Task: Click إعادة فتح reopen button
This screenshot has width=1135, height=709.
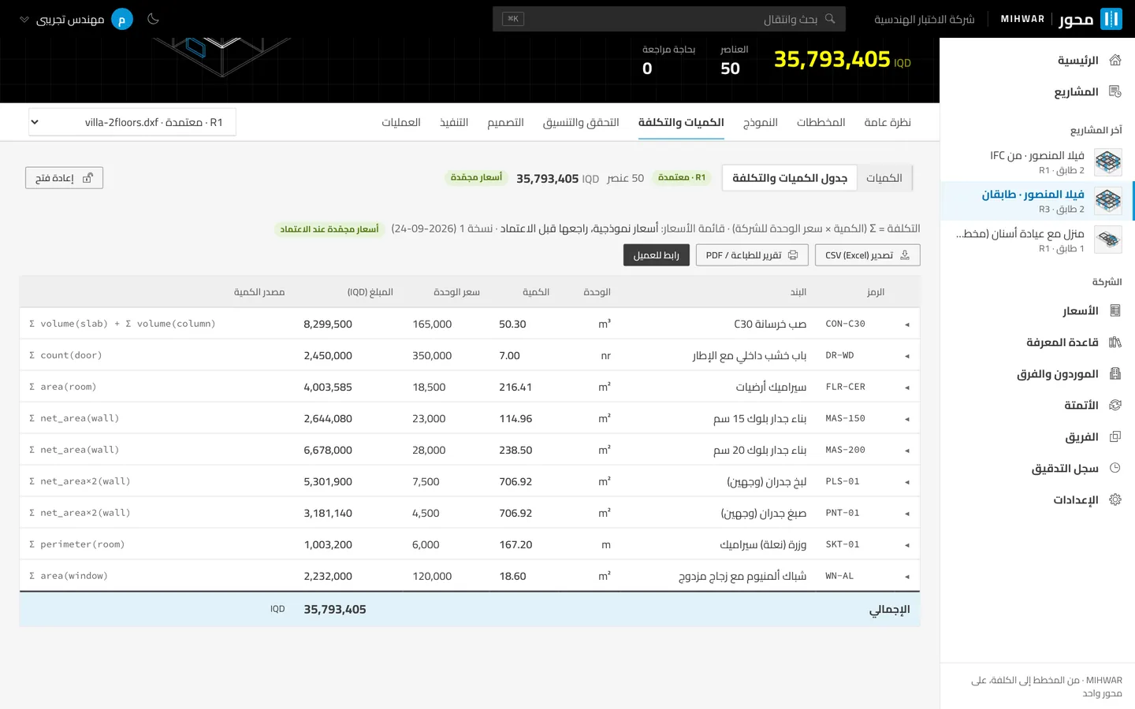Action: pos(64,178)
